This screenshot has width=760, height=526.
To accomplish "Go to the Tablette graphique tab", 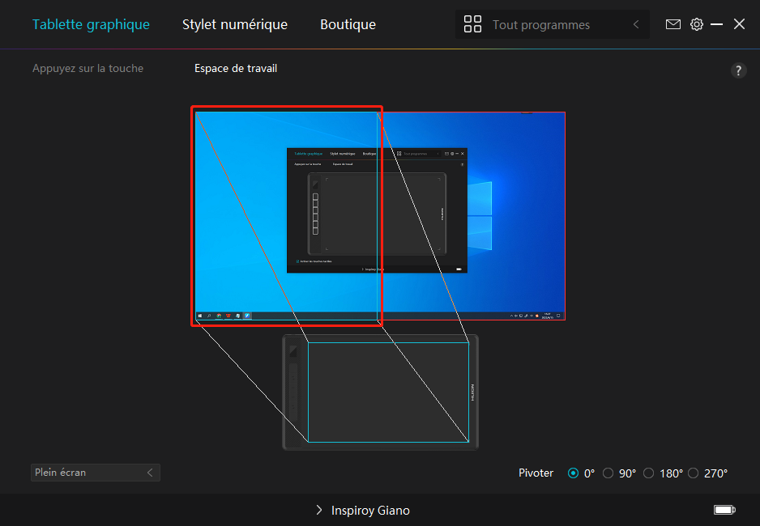I will coord(91,24).
